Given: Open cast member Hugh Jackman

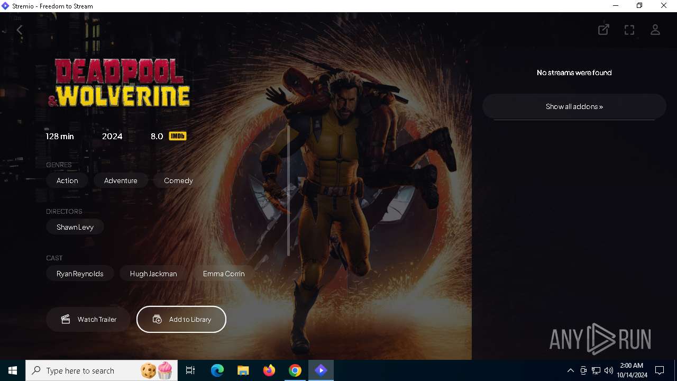Looking at the screenshot, I should point(153,274).
